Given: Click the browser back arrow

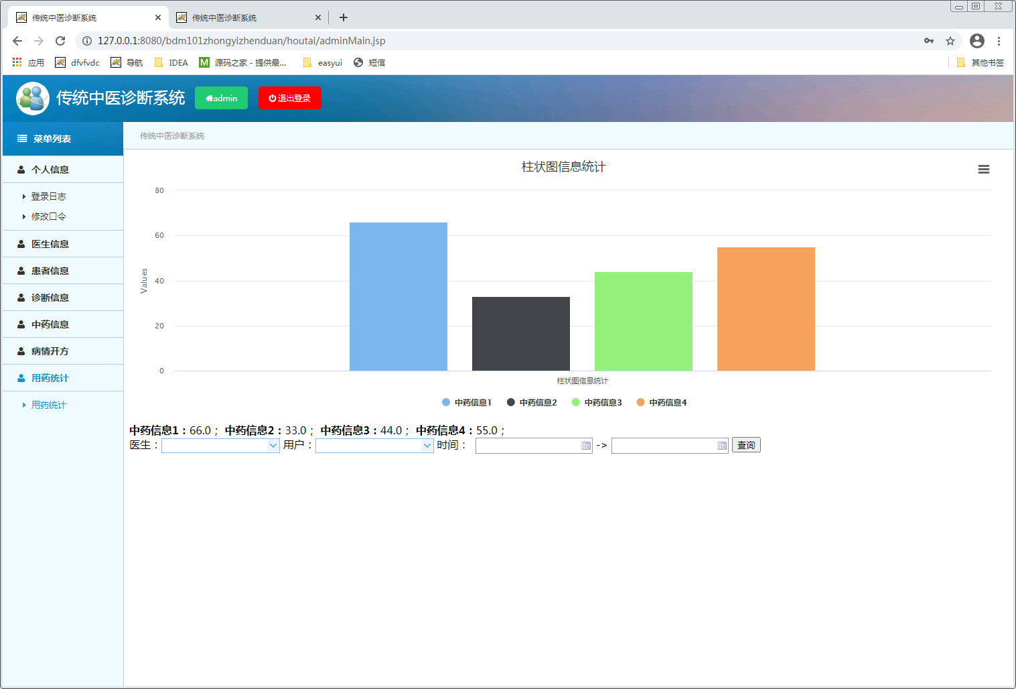Looking at the screenshot, I should pyautogui.click(x=17, y=41).
